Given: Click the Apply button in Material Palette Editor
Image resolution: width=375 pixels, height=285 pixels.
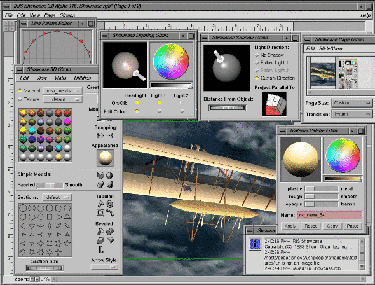Looking at the screenshot, I should (x=290, y=226).
